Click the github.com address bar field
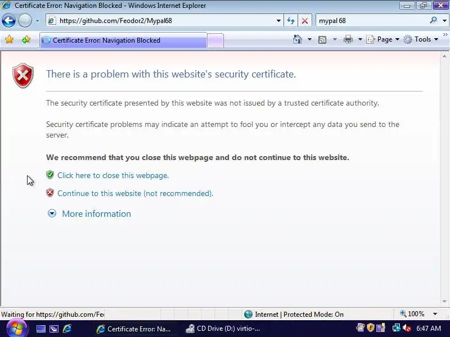450x337 pixels. (164, 21)
